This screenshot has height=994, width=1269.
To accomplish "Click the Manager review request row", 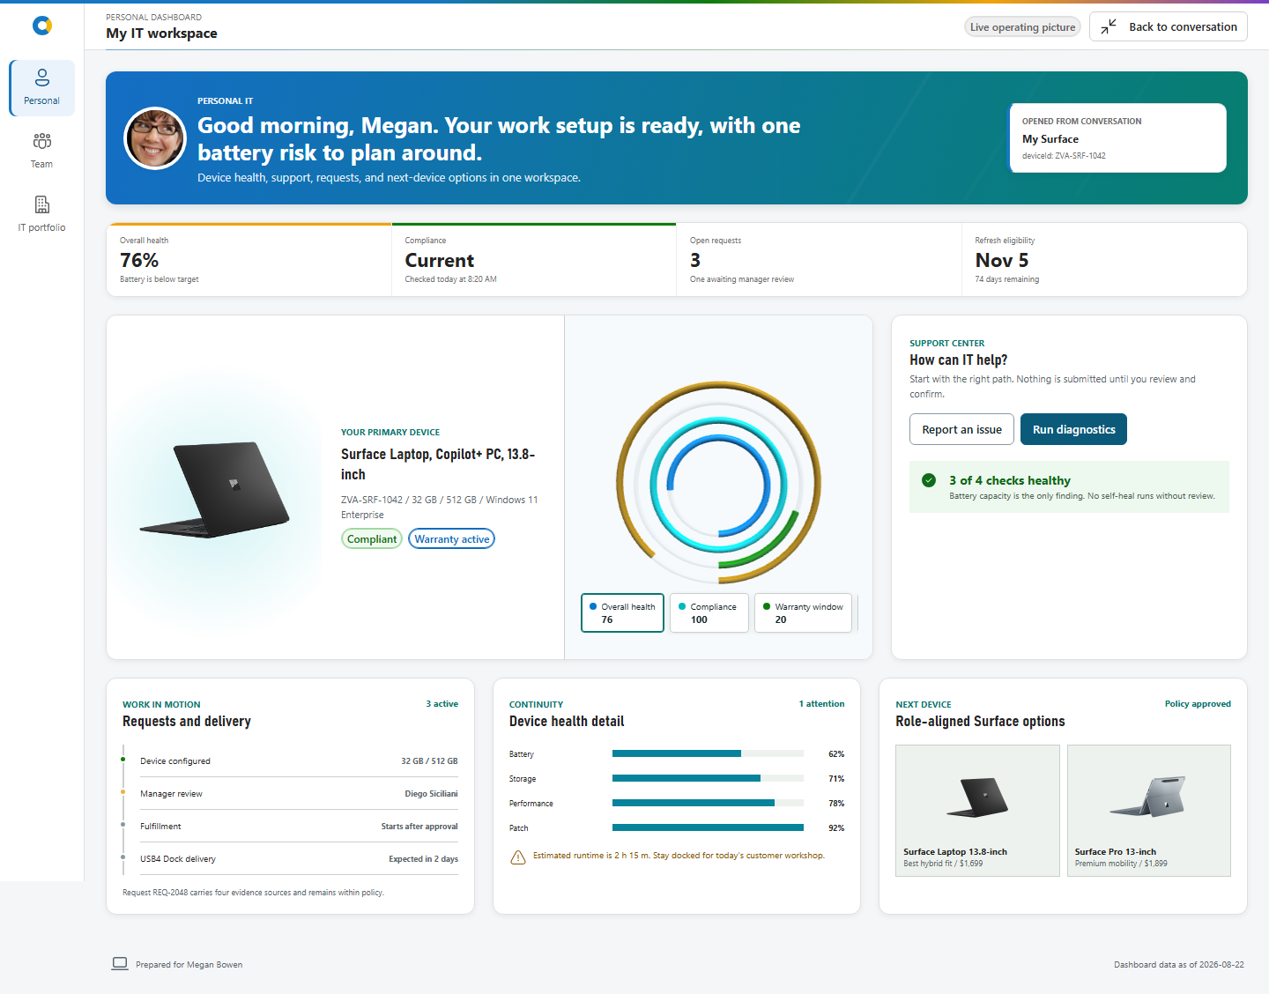I will (299, 793).
